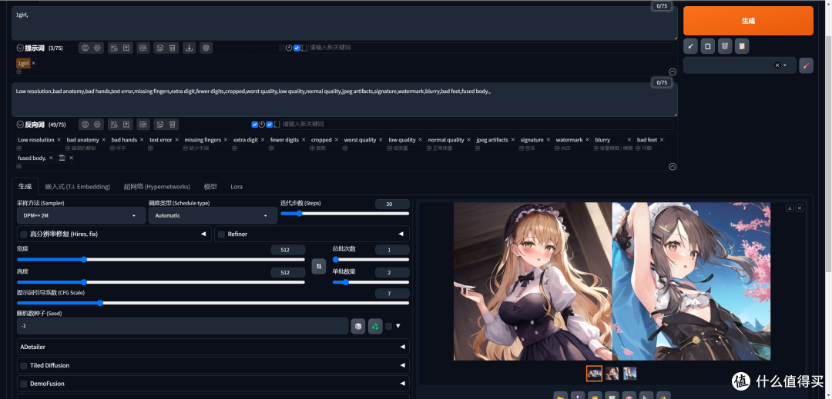The image size is (832, 399).
Task: Open the gear settings in the 反向词 toolbar
Action: pos(98,125)
